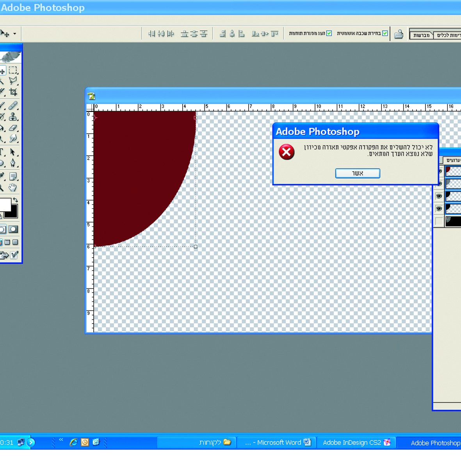Open the tool preset picker arrow
This screenshot has width=461, height=461.
coord(14,34)
